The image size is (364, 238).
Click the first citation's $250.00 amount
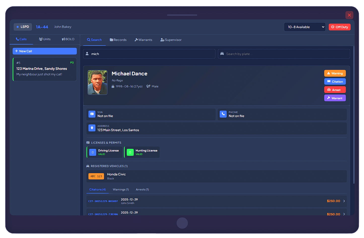[x=334, y=201]
